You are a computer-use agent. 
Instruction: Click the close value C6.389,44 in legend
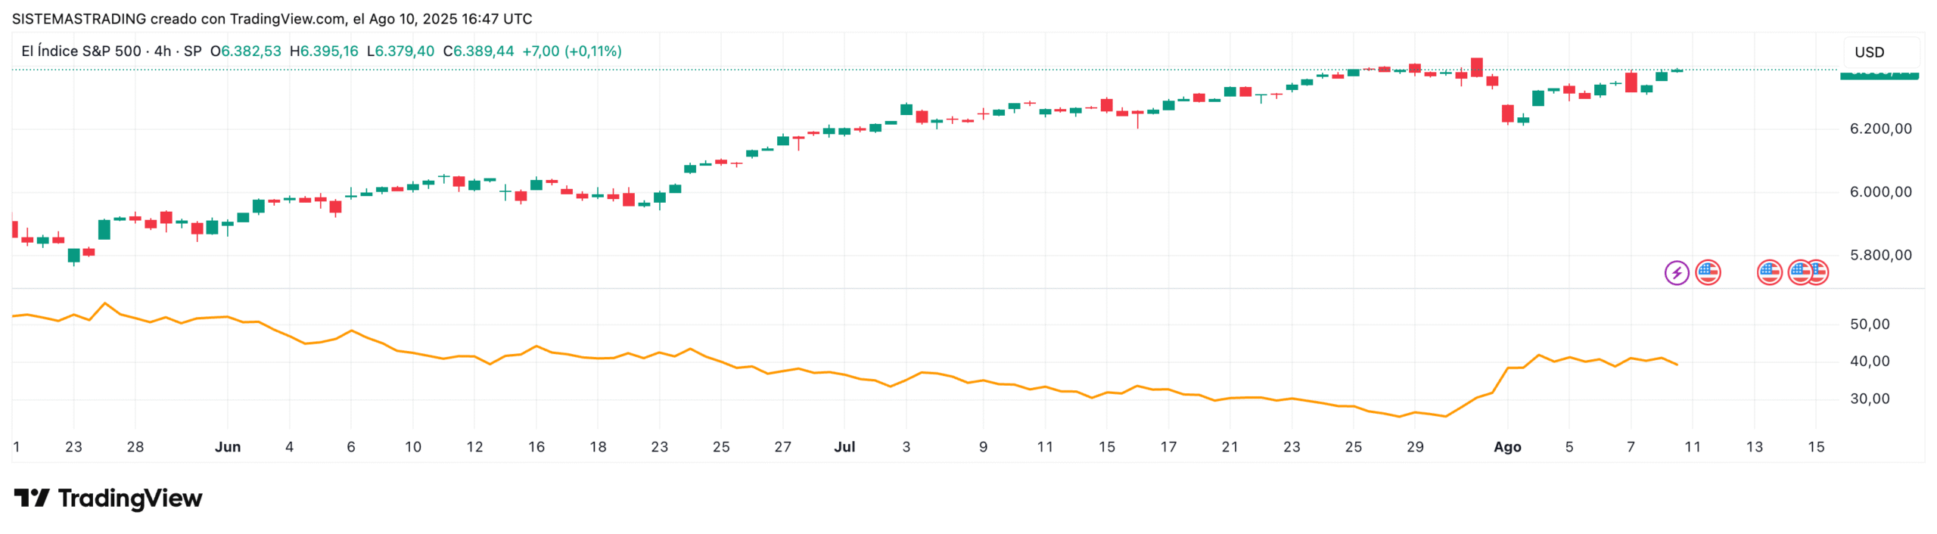pos(478,51)
